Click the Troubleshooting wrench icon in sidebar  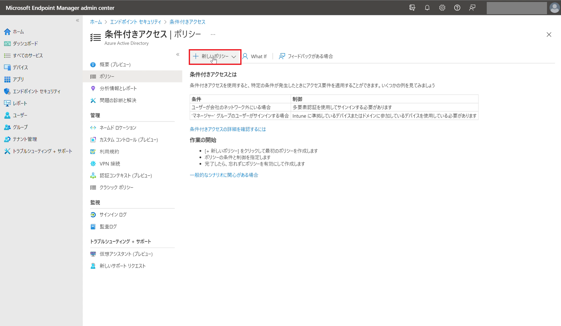(x=7, y=151)
